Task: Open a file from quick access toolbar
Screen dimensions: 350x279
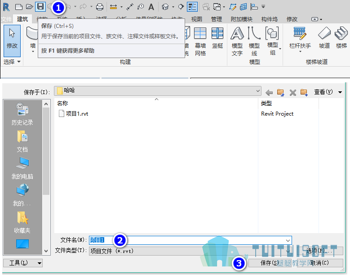Action: (30, 7)
